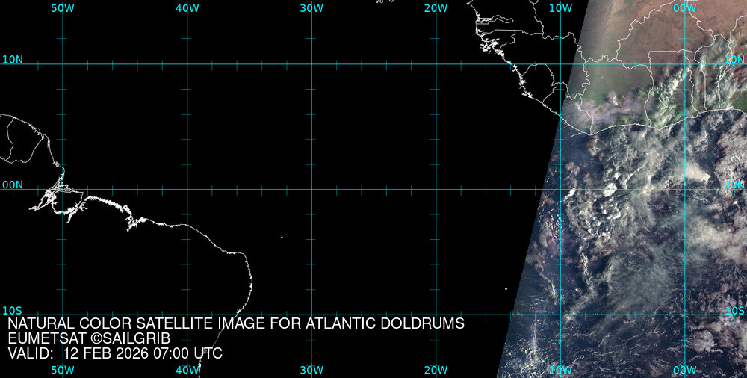Select the top 30W longitude label
747x378 pixels.
click(311, 7)
